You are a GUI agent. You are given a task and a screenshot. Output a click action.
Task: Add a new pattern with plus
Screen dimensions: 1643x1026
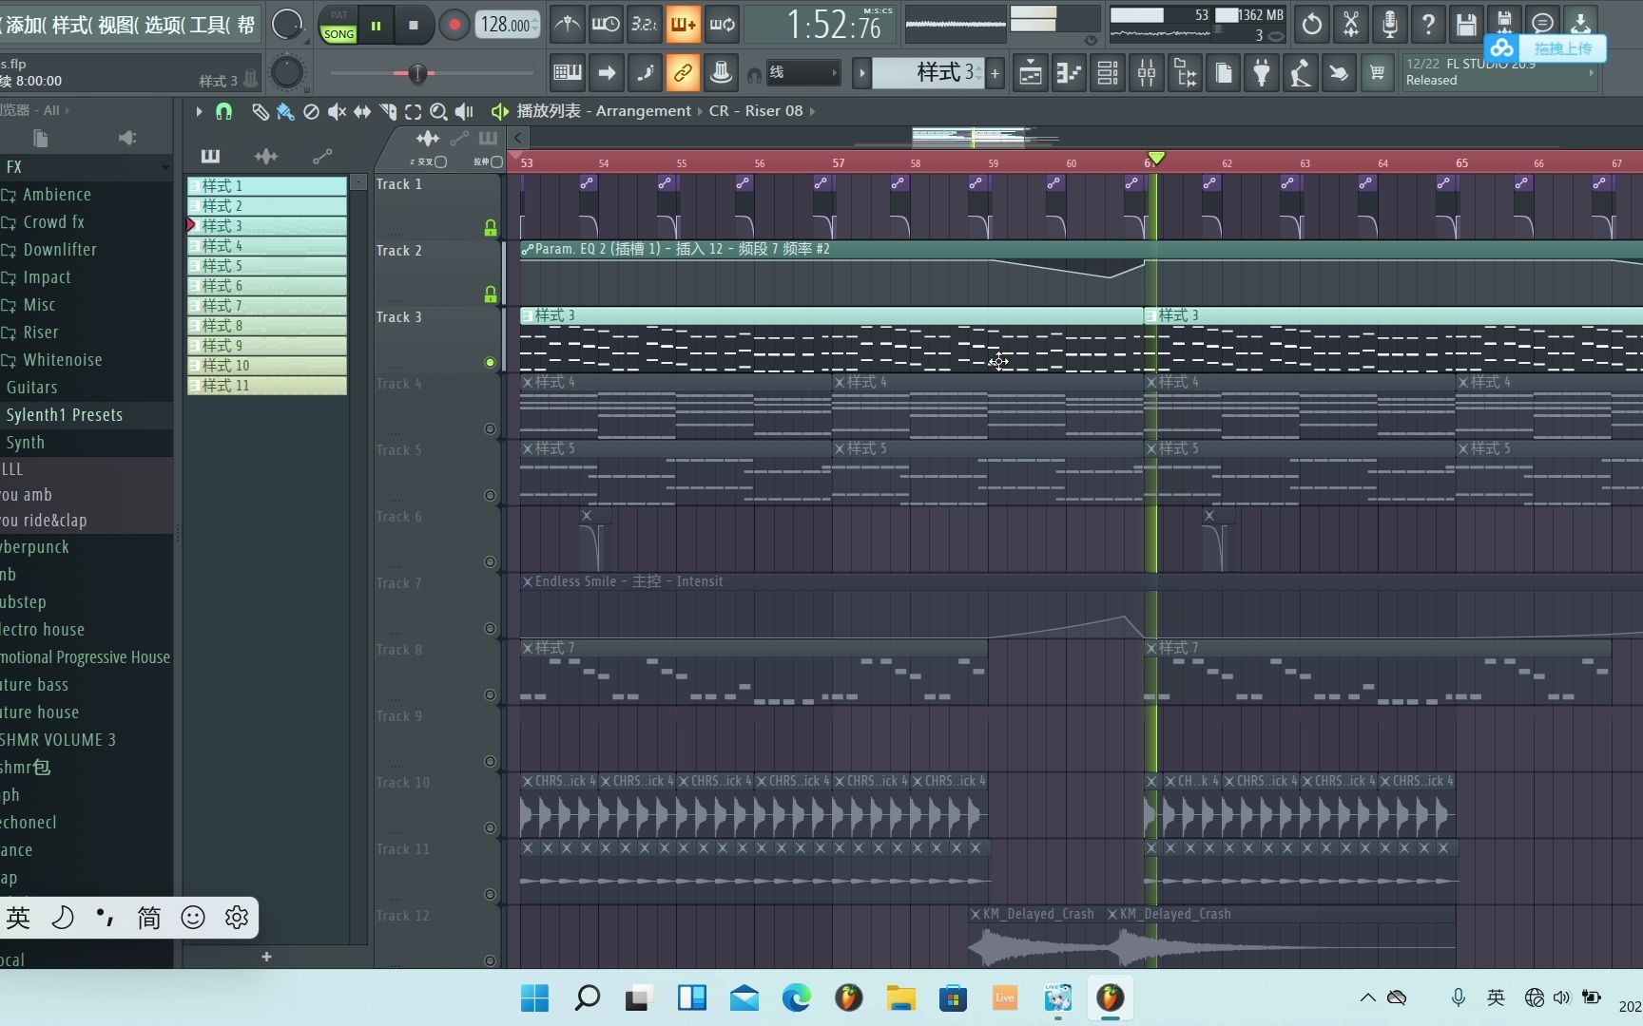(x=995, y=72)
